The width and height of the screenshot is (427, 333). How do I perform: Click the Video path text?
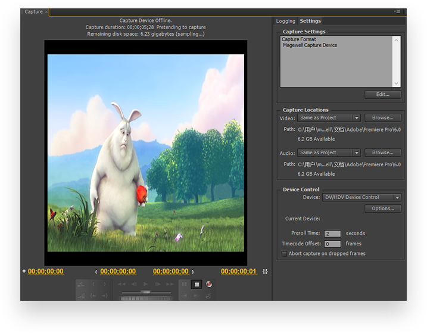click(x=349, y=130)
